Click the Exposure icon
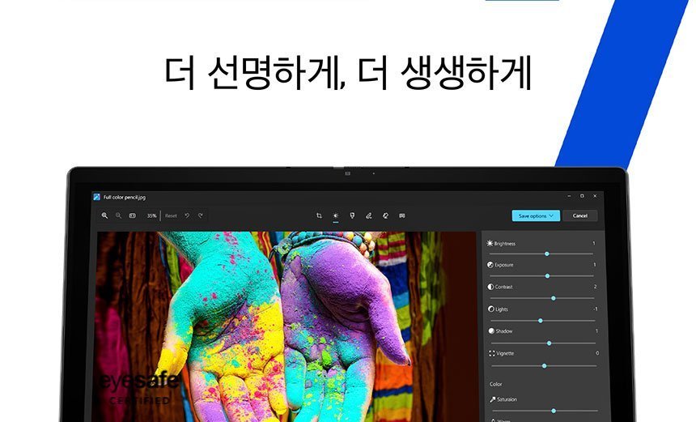The height and width of the screenshot is (422, 696). click(x=490, y=265)
